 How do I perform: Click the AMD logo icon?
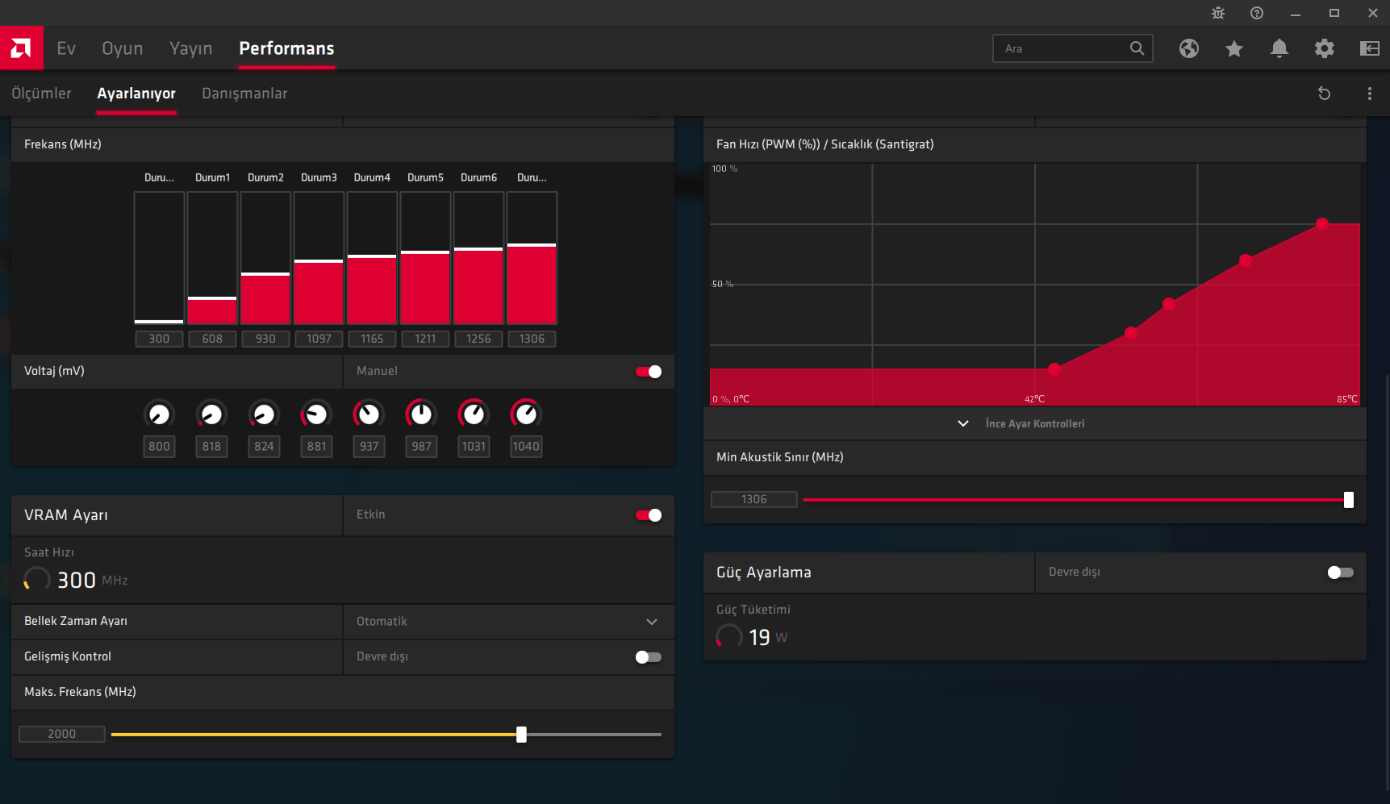[x=21, y=48]
